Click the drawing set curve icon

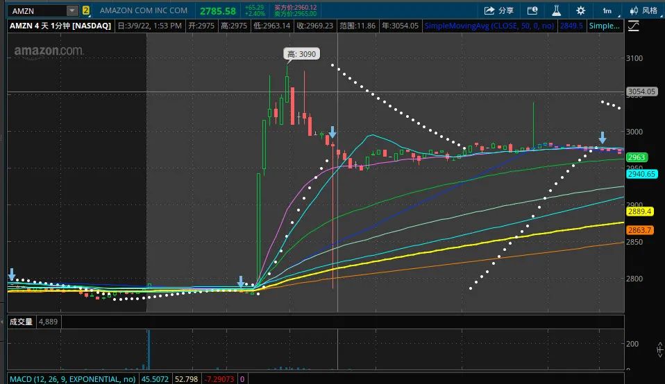coord(633,26)
